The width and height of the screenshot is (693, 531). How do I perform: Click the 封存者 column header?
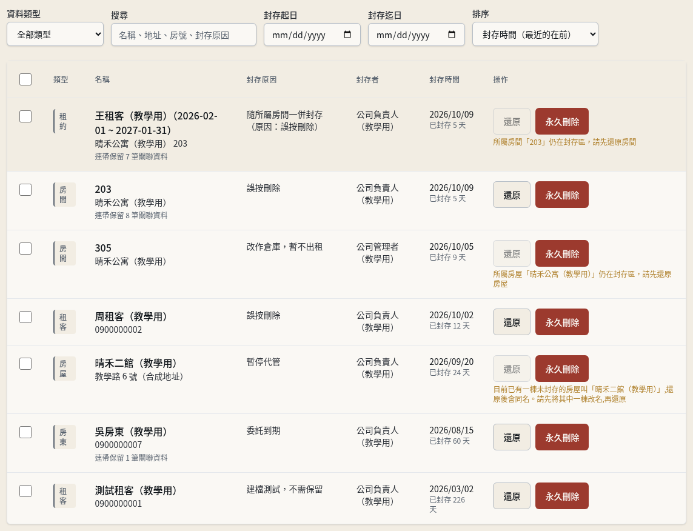click(367, 79)
